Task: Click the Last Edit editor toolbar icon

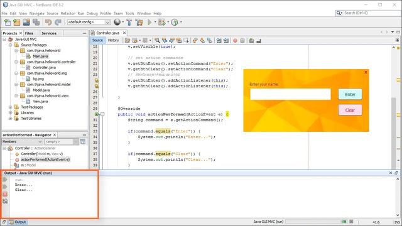Action: (128, 40)
